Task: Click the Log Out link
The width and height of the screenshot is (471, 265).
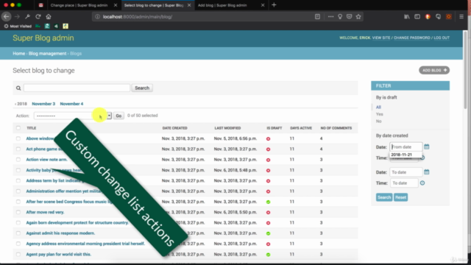Action: pos(442,38)
